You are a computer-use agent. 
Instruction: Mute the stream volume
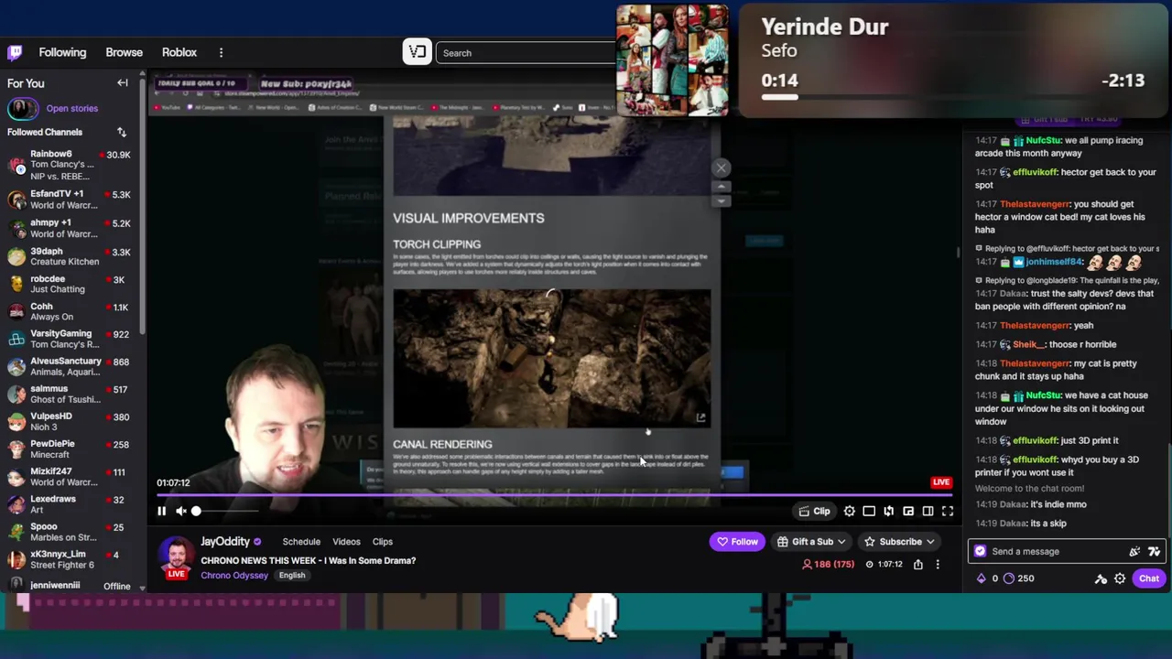pyautogui.click(x=180, y=512)
